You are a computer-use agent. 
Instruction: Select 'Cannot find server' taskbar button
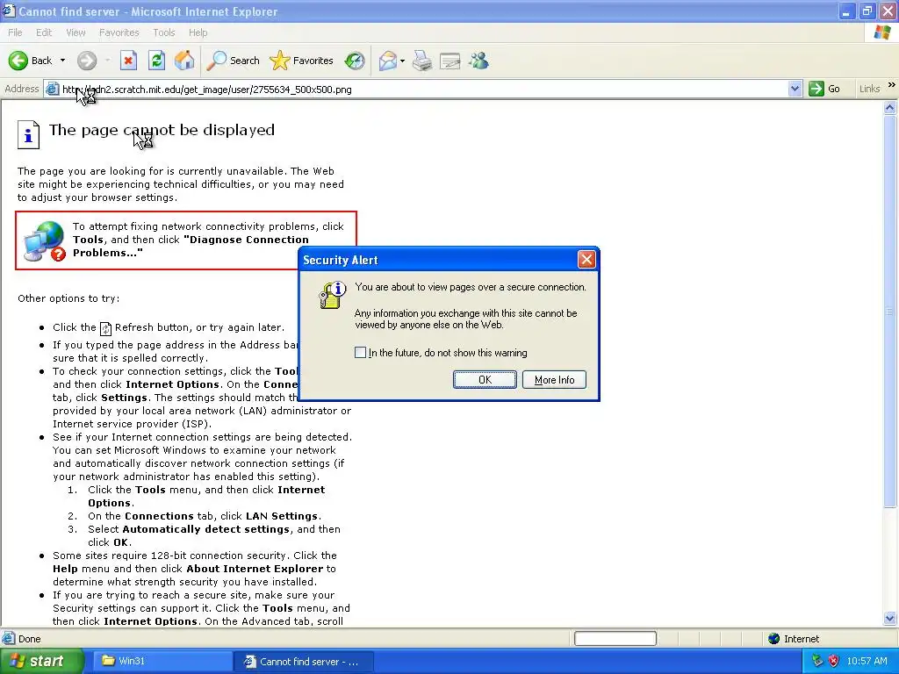[x=304, y=661]
